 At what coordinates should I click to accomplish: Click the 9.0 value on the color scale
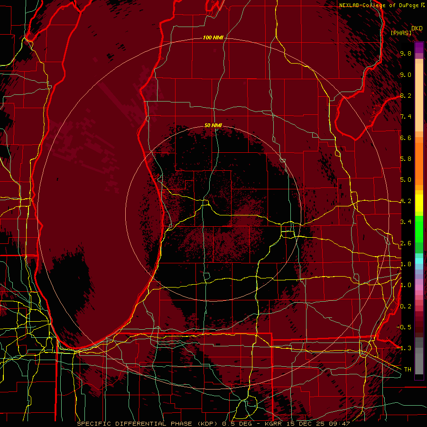point(406,75)
